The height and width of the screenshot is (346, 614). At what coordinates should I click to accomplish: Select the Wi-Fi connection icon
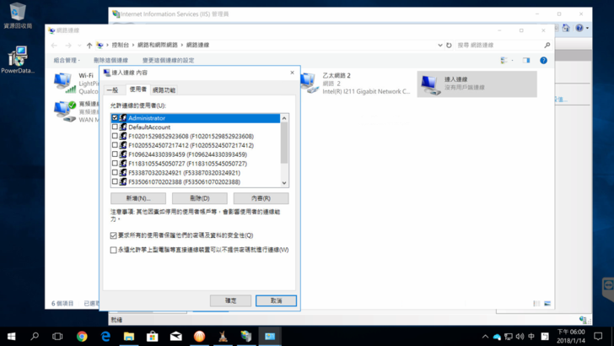coord(65,83)
